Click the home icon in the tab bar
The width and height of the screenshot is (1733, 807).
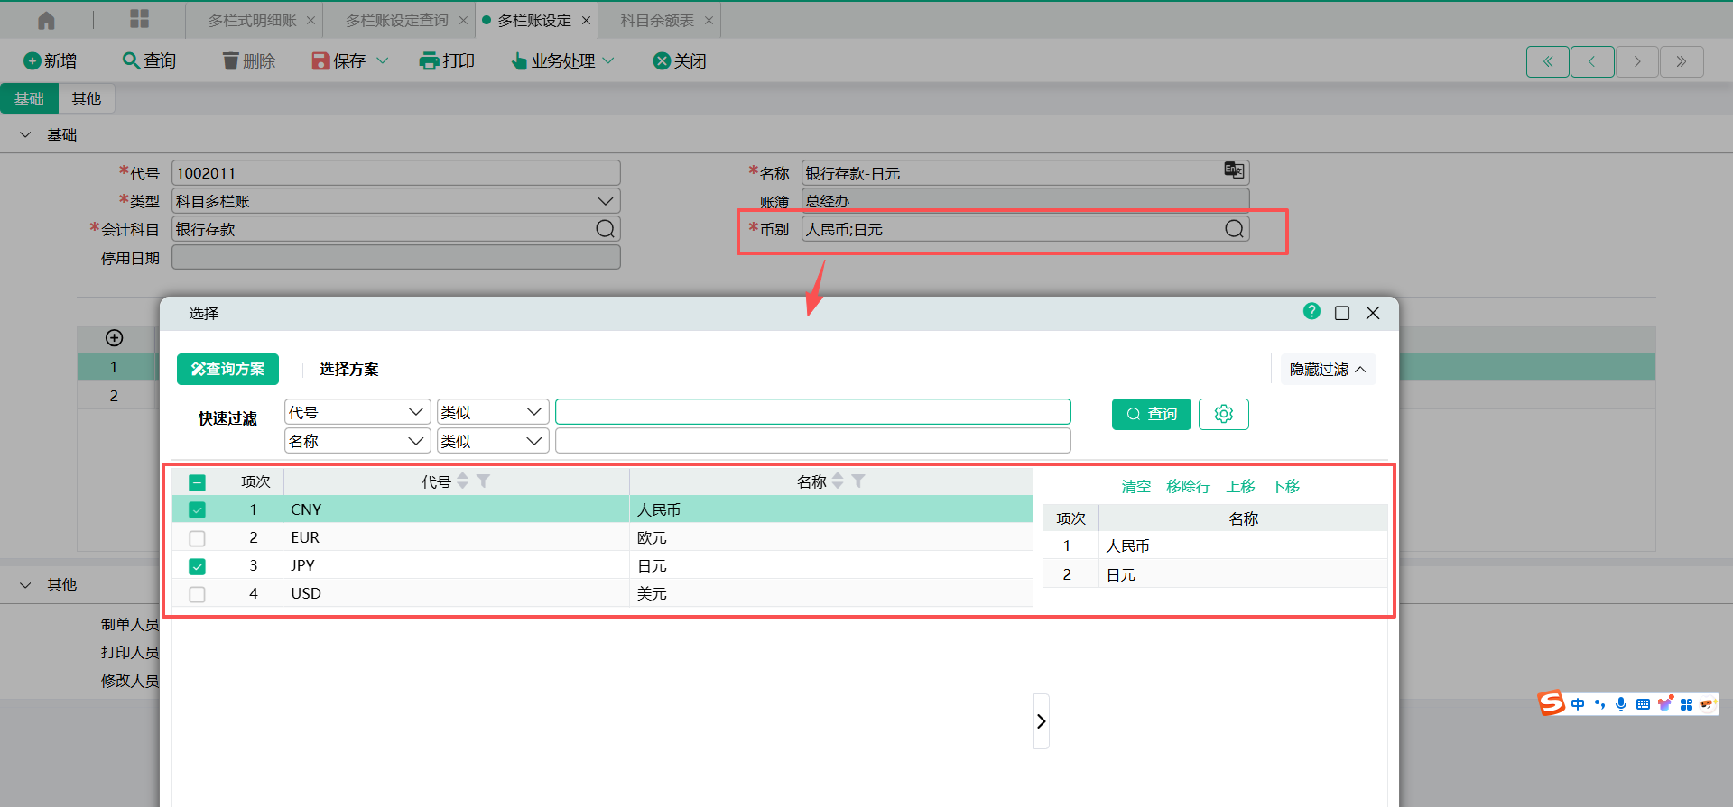click(46, 20)
